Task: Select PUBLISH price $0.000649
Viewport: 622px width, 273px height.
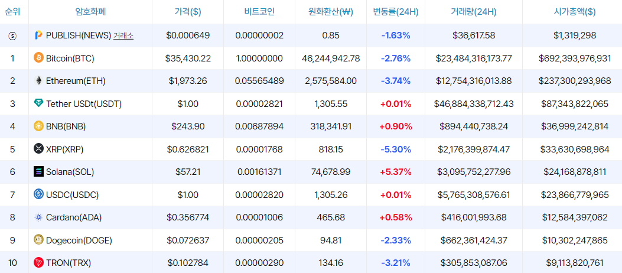Action: pyautogui.click(x=188, y=35)
